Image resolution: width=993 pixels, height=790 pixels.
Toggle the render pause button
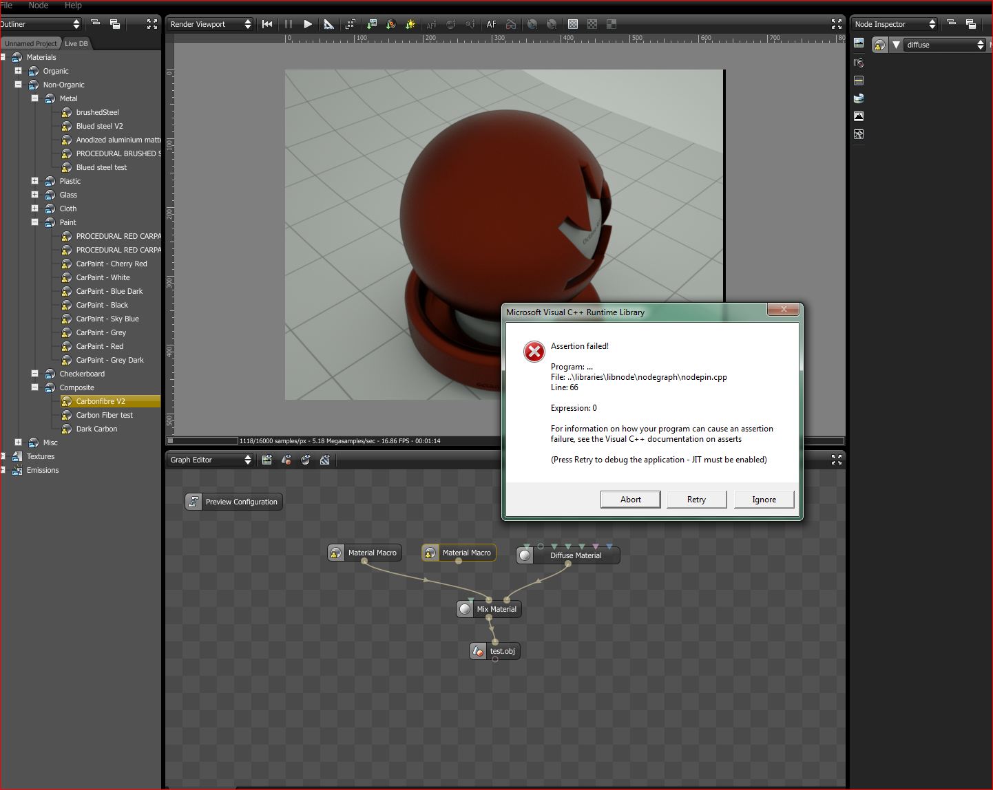[289, 24]
